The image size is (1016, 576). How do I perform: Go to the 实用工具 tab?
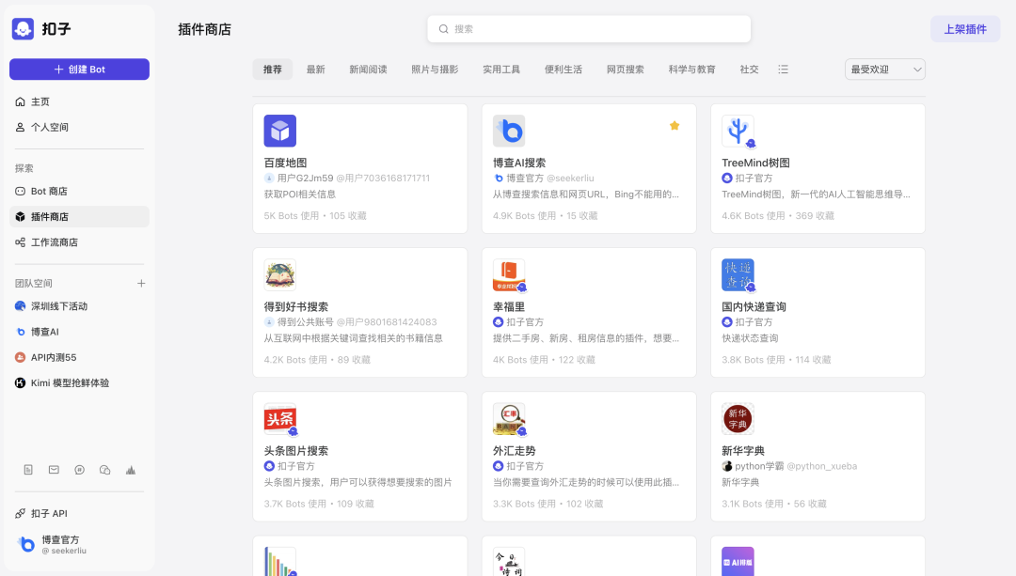(x=501, y=70)
